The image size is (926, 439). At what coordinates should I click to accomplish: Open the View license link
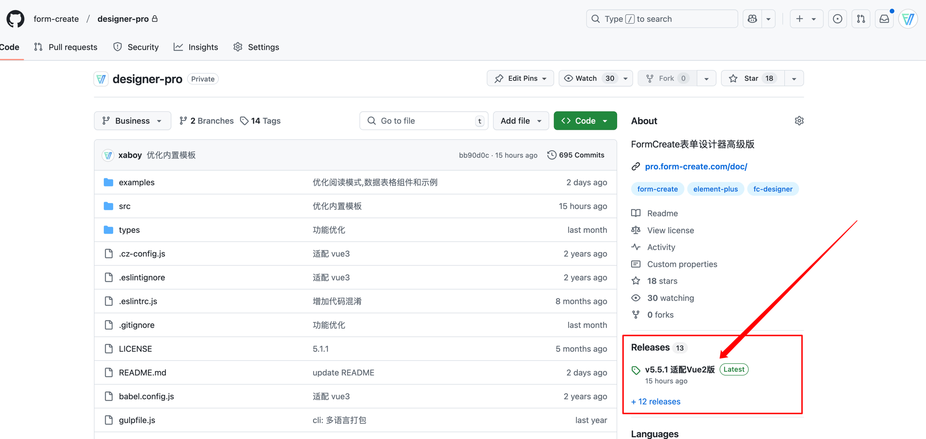click(662, 230)
